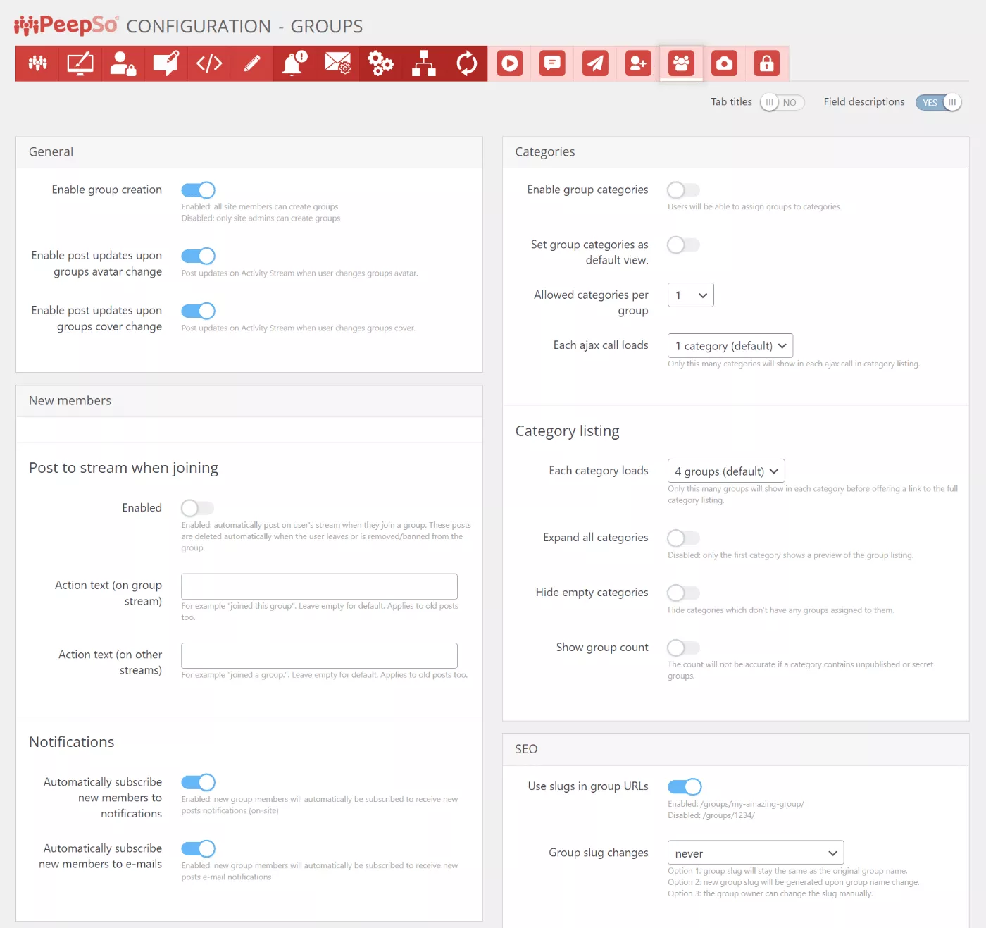
Task: Click the General section header
Action: (x=249, y=152)
